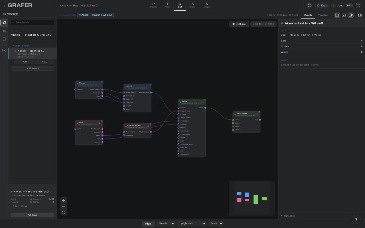Open the music notes browser panel
Screen dimensions: 365x228
4,23
